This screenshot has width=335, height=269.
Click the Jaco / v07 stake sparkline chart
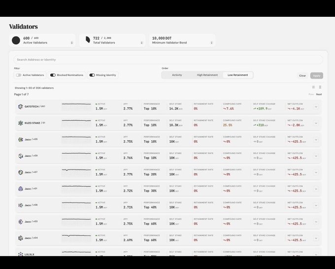tap(76, 172)
